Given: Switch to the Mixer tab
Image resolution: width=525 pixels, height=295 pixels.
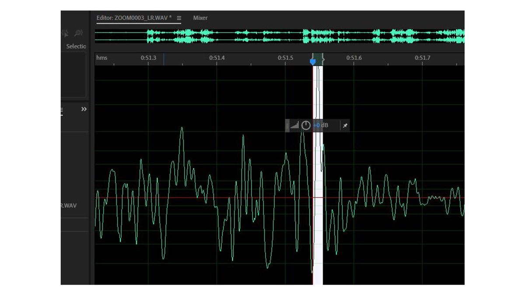Looking at the screenshot, I should (200, 18).
